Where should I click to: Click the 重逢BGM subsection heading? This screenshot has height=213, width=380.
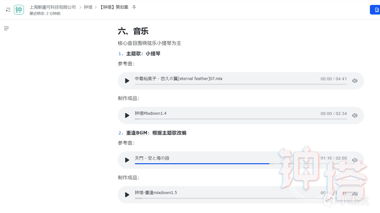coord(156,133)
